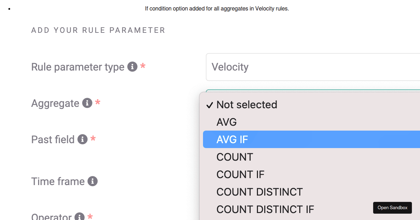Select the checked Not selected option
The height and width of the screenshot is (220, 420).
[311, 104]
